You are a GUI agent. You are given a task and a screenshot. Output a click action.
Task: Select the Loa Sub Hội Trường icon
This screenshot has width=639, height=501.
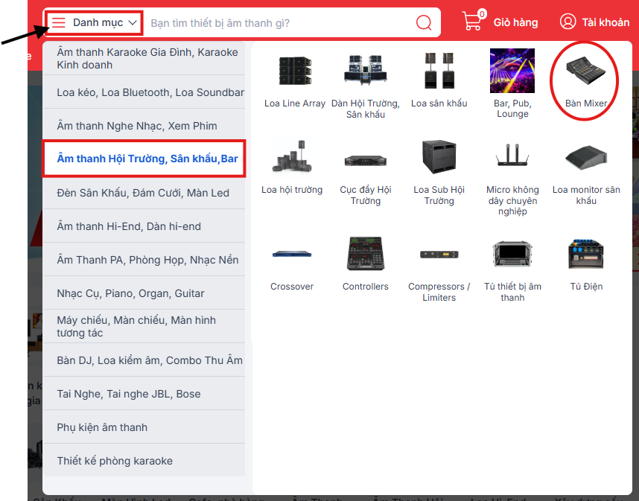tap(439, 157)
